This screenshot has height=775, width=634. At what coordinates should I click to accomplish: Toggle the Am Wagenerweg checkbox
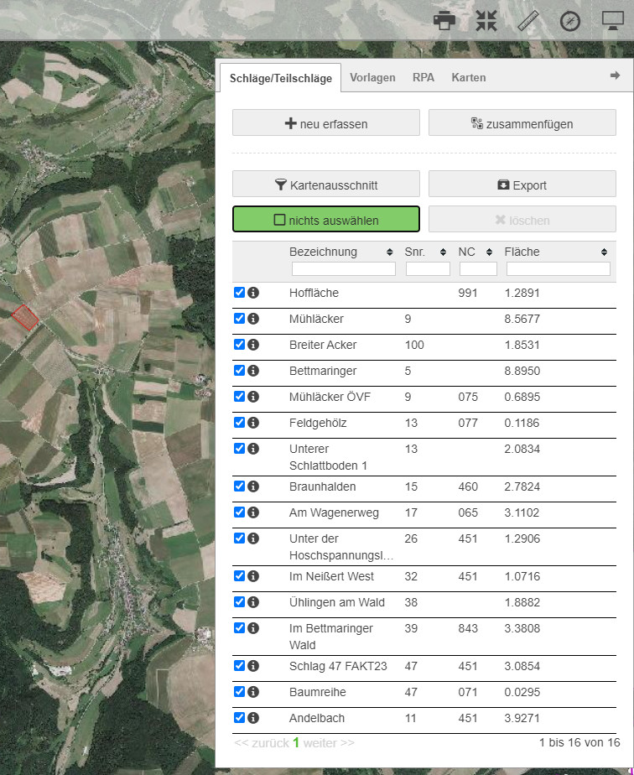pyautogui.click(x=239, y=512)
